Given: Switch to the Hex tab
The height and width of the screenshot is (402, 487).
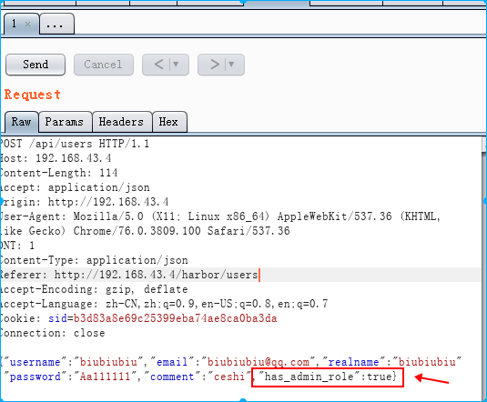Looking at the screenshot, I should (x=169, y=122).
